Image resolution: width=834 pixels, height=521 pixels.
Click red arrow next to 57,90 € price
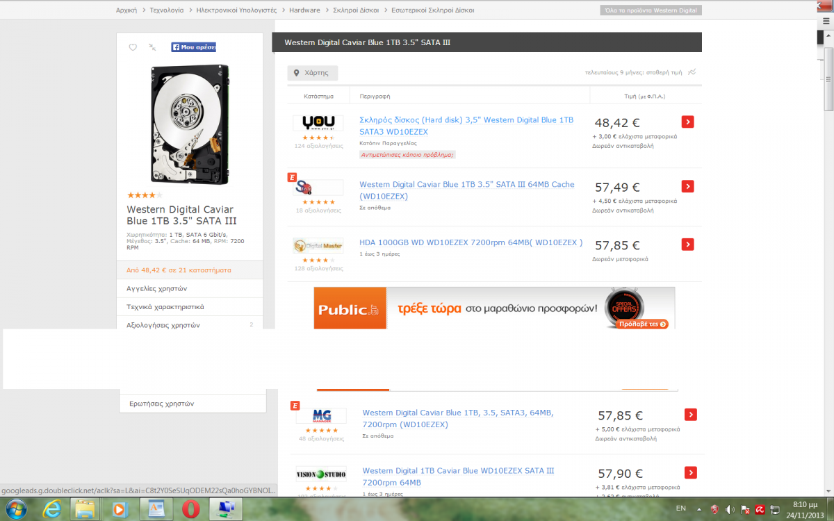pos(691,473)
